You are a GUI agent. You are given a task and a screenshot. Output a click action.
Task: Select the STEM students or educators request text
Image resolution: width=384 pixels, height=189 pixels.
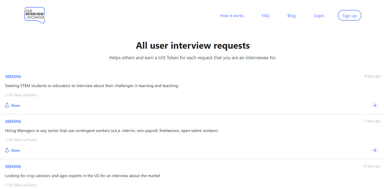(92, 86)
